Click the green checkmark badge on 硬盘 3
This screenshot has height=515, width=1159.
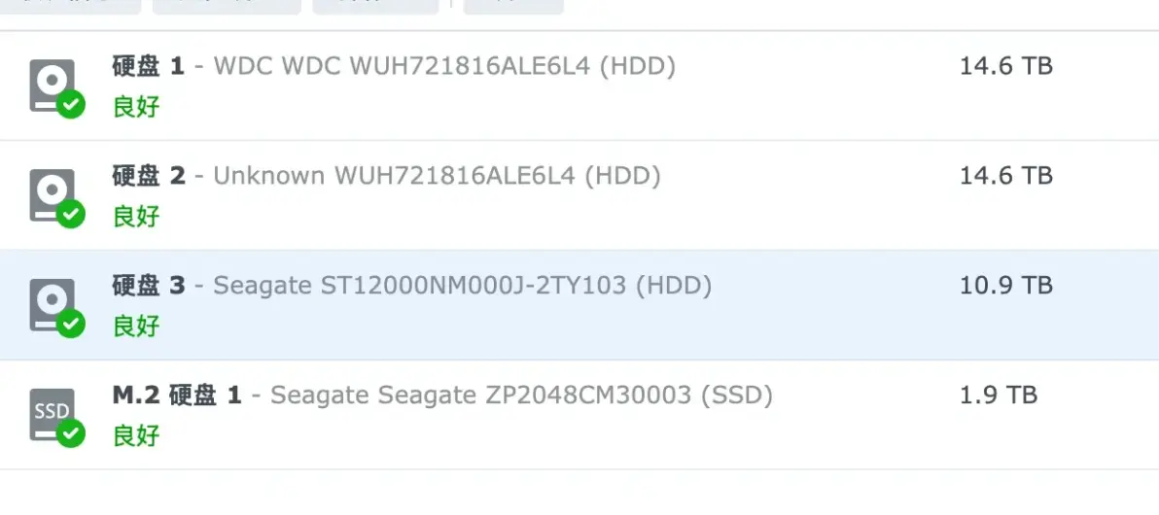click(71, 324)
